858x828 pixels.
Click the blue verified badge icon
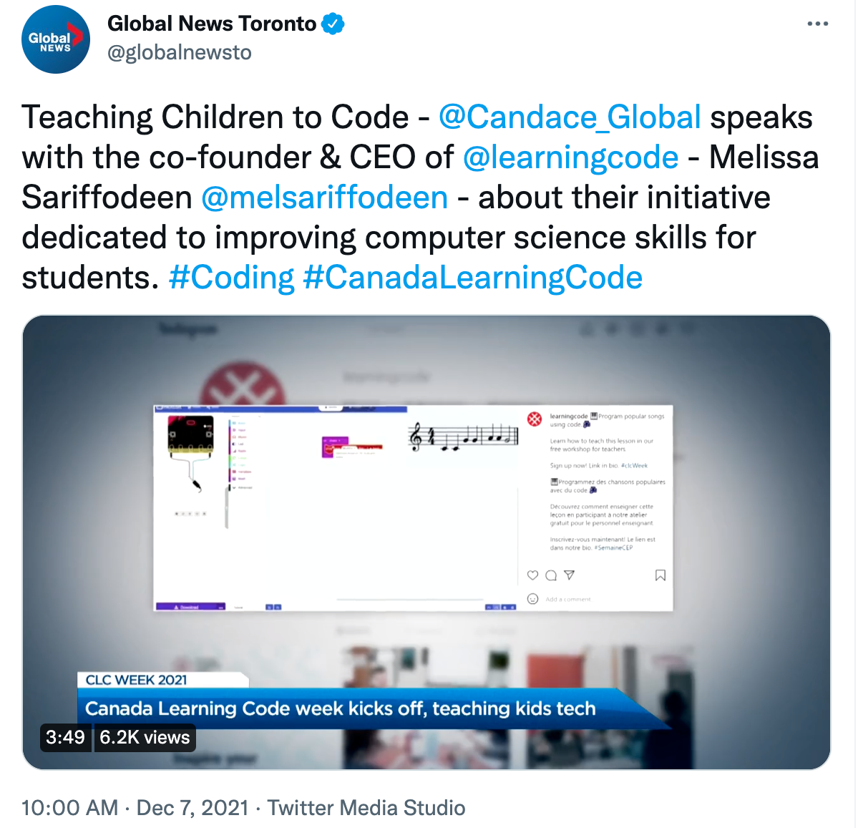coord(333,24)
